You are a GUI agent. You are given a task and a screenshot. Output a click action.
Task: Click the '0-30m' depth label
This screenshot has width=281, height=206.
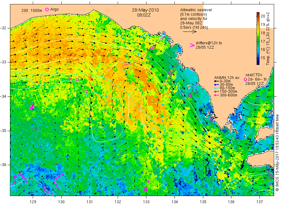pos(225,81)
